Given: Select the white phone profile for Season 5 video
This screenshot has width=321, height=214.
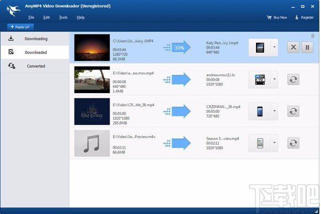Looking at the screenshot, I should click(x=260, y=143).
